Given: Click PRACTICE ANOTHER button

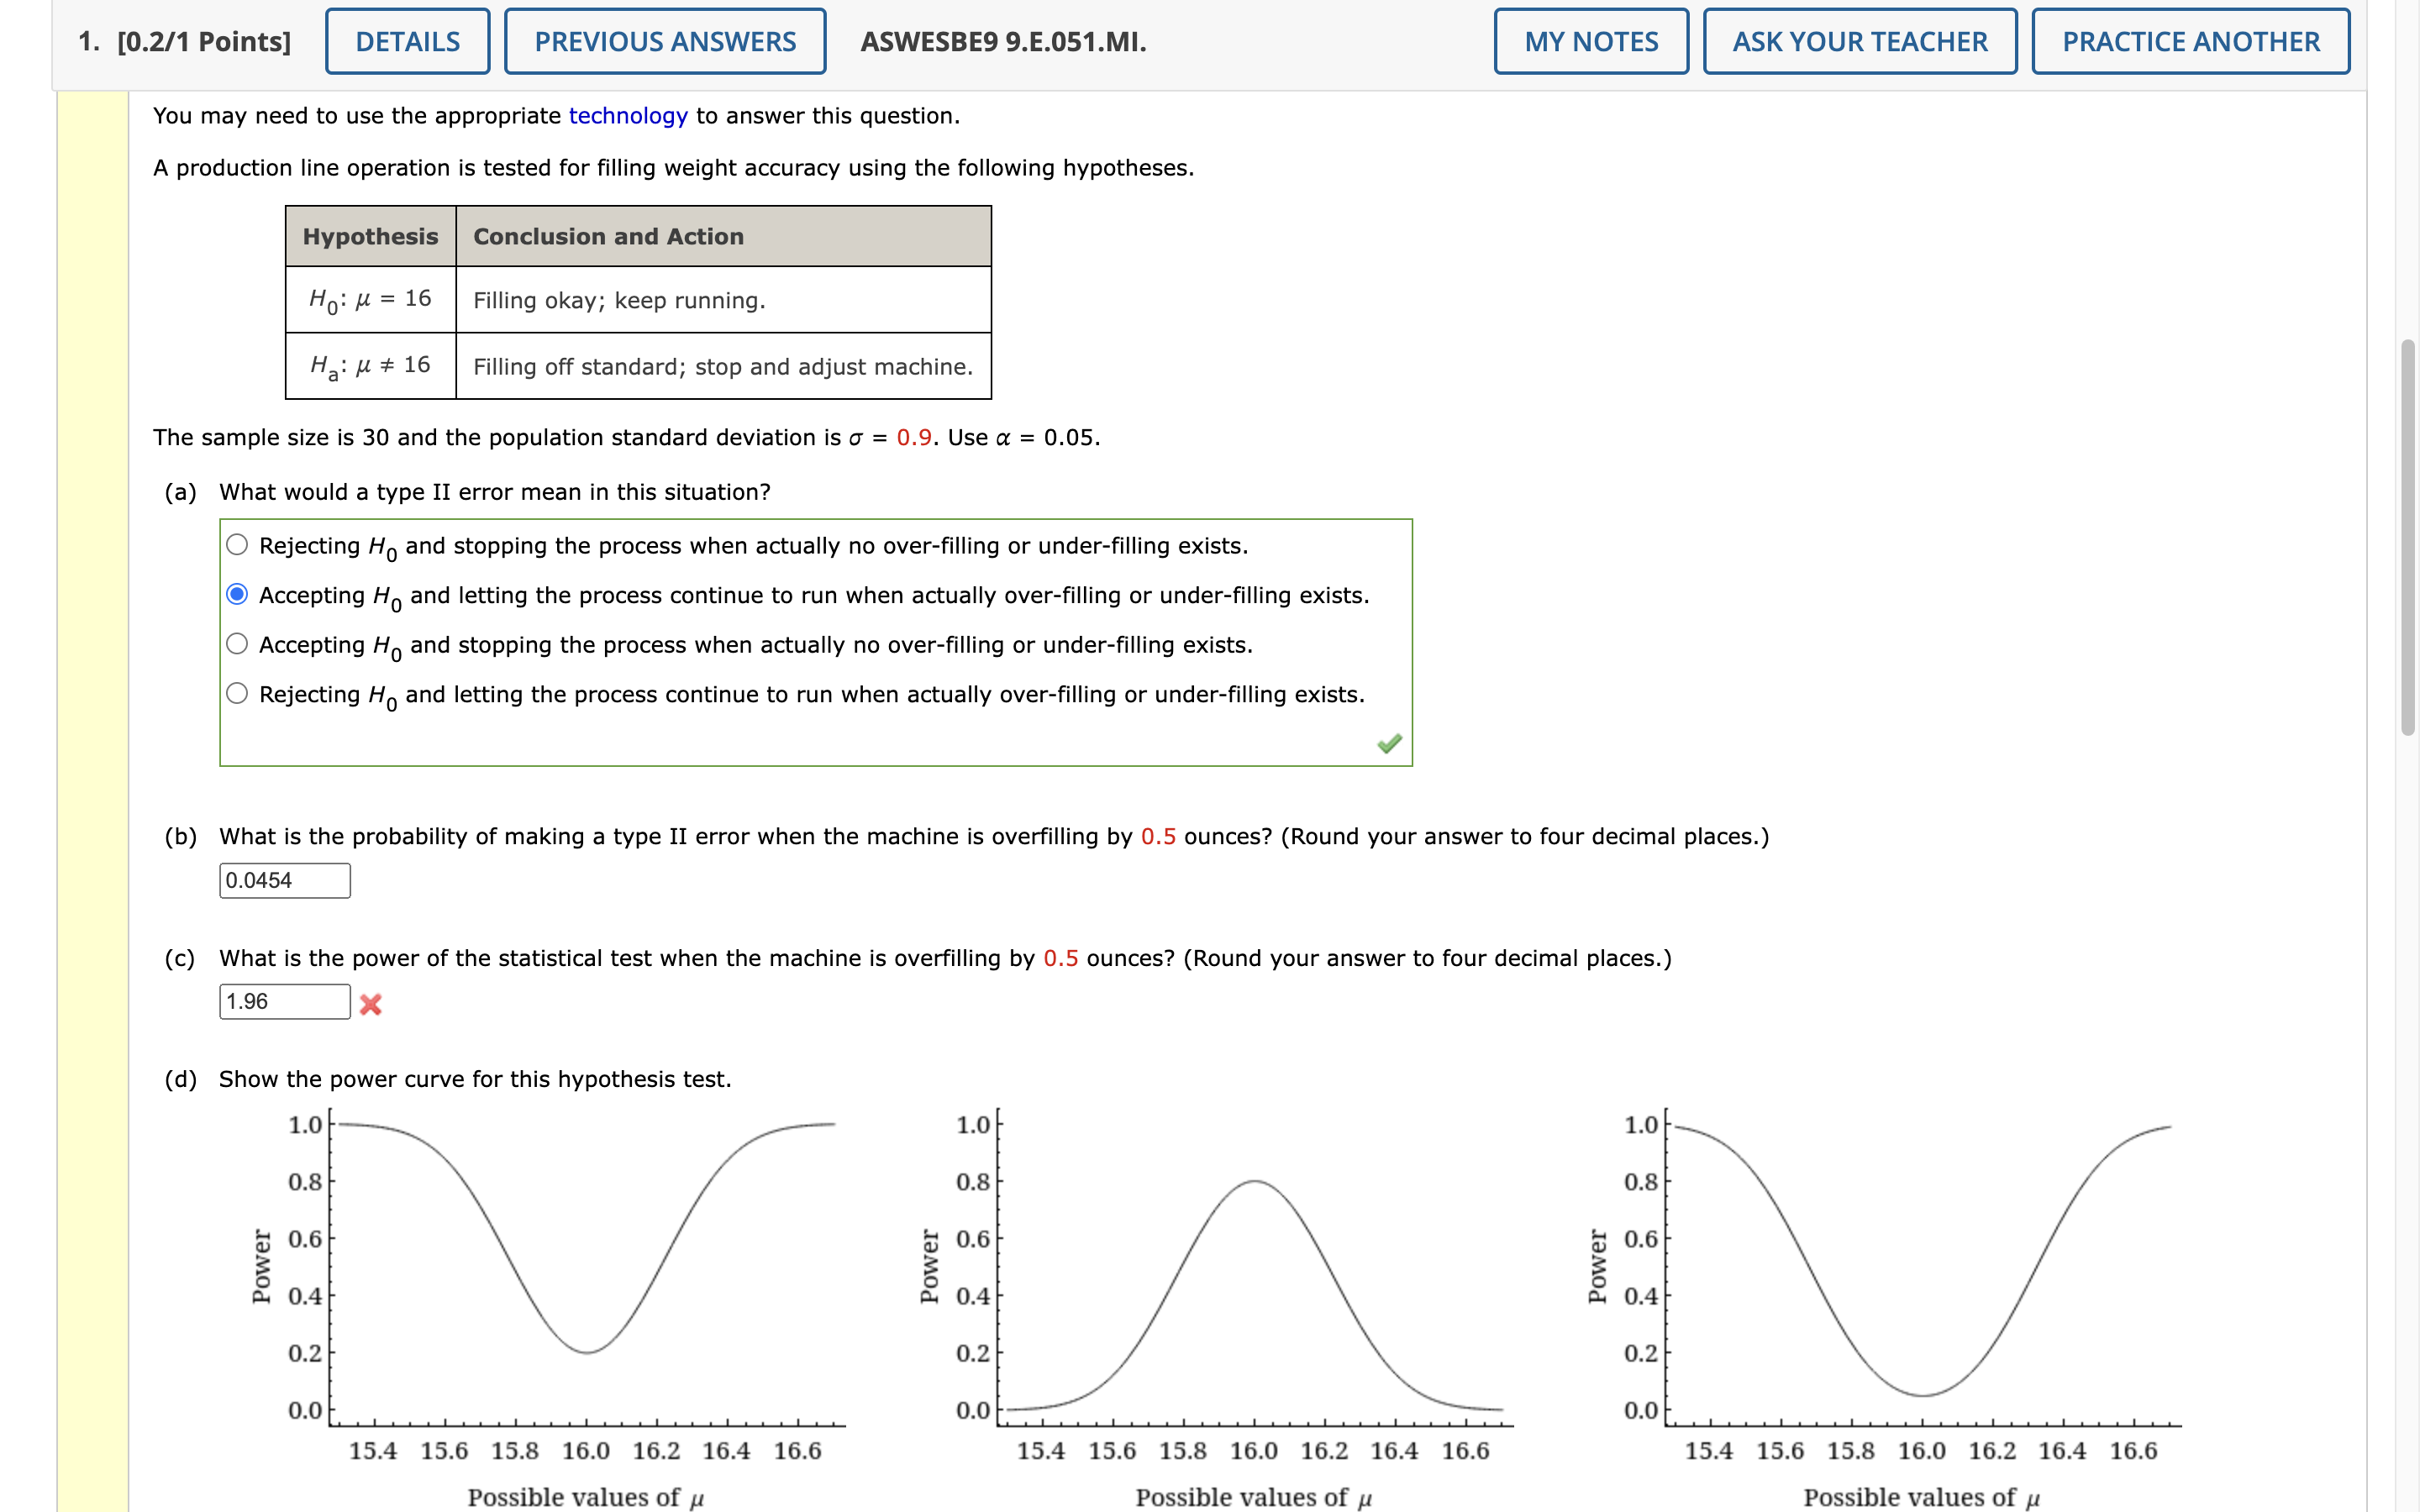Looking at the screenshot, I should point(2190,41).
